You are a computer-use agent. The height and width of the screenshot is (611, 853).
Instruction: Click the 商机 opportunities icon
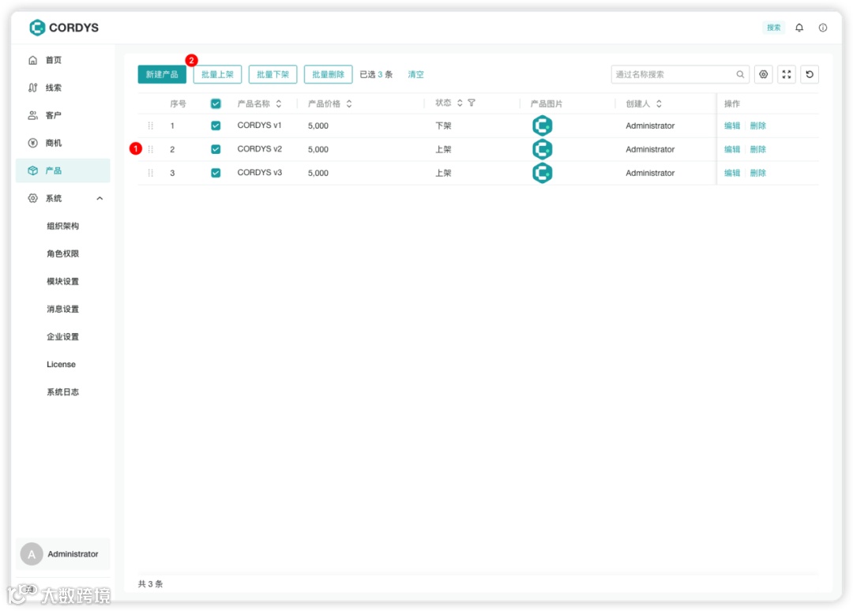pos(32,143)
